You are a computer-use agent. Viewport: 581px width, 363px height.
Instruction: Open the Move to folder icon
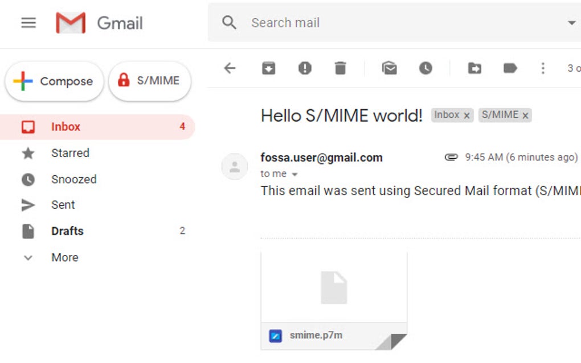(474, 68)
